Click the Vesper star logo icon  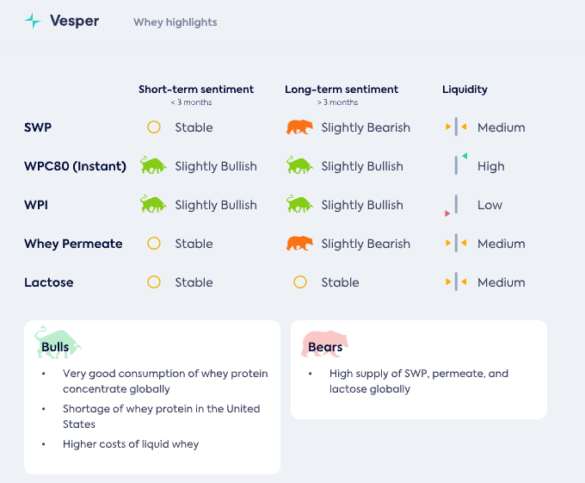[33, 22]
